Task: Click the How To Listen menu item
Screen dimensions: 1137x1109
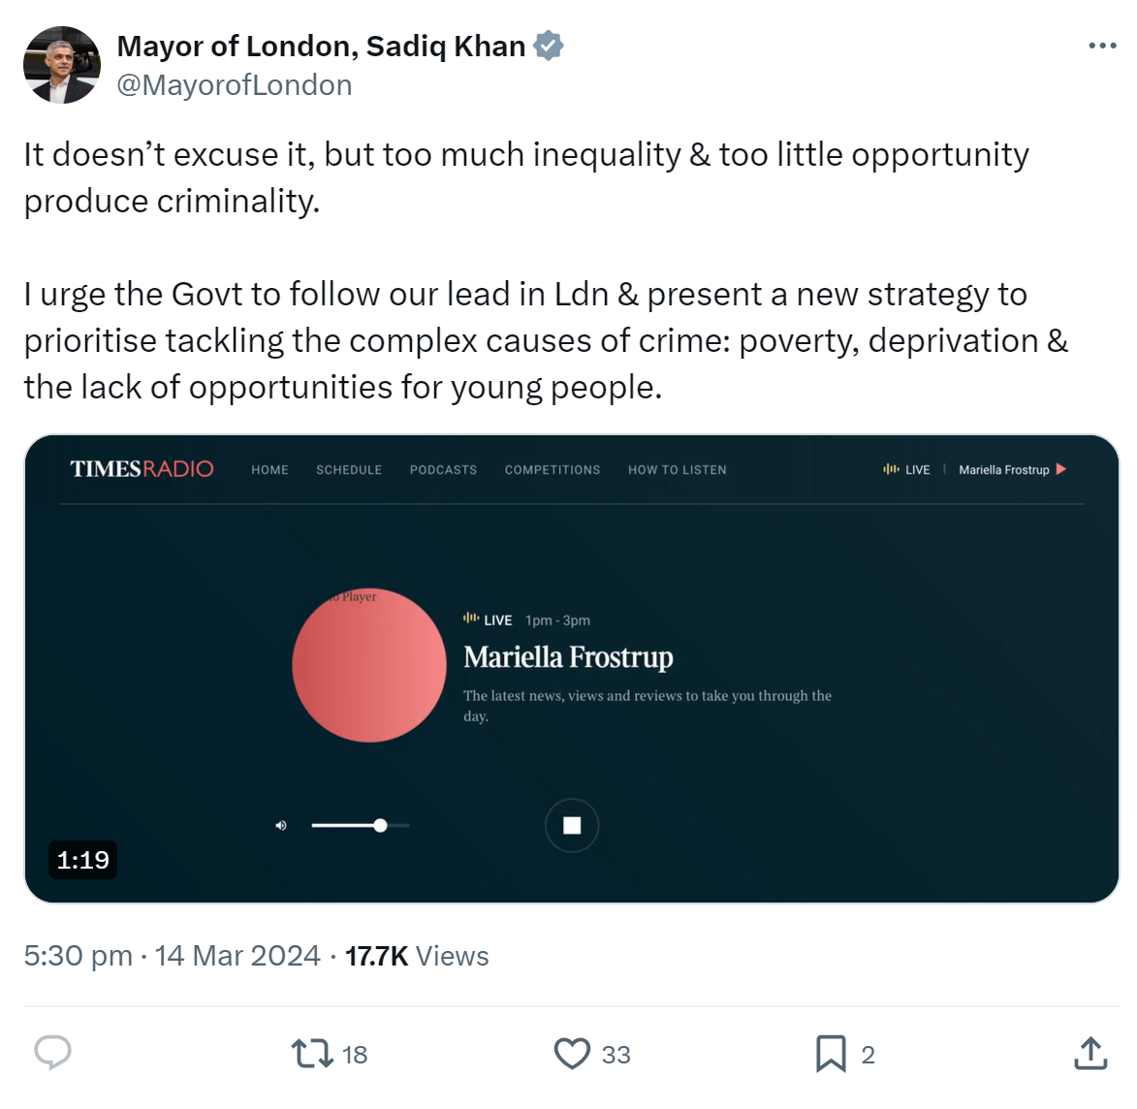Action: [x=677, y=470]
